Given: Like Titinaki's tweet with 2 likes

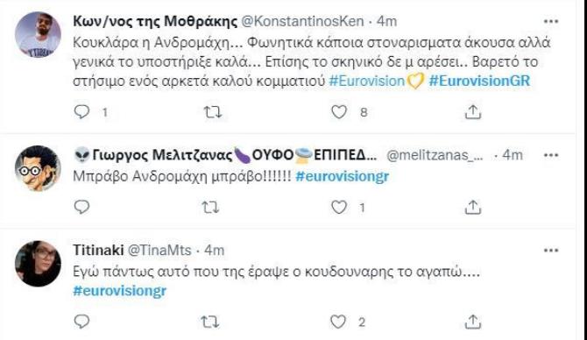Looking at the screenshot, I should pyautogui.click(x=338, y=322).
